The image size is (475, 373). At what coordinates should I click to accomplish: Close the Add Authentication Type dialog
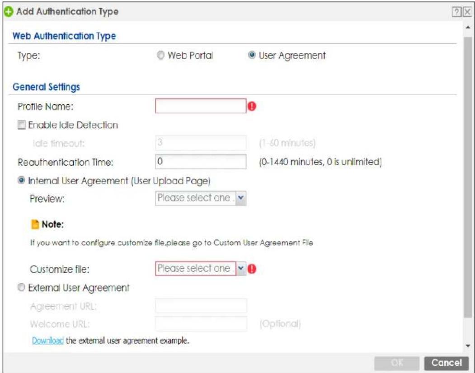coord(467,12)
